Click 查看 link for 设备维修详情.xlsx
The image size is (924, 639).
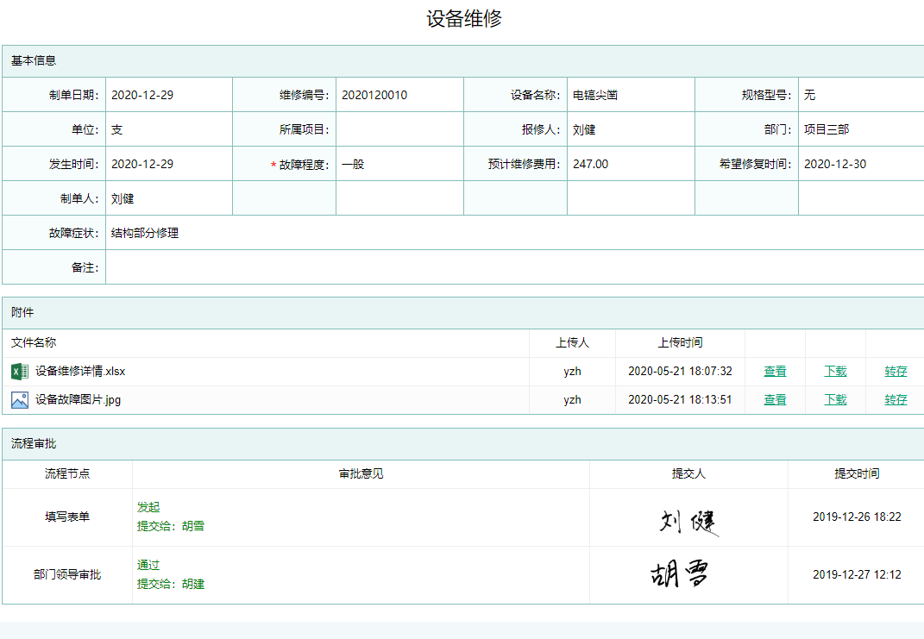pyautogui.click(x=775, y=372)
